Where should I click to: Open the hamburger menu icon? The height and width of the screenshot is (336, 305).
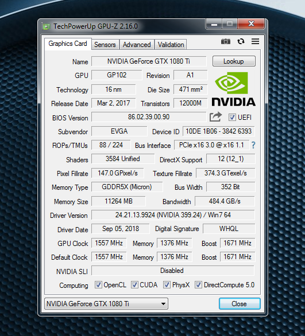[x=255, y=41]
